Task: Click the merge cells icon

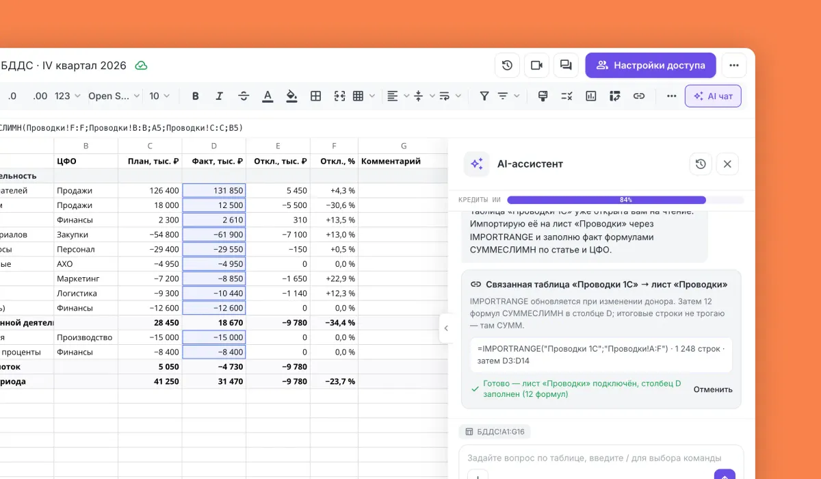Action: (x=339, y=96)
